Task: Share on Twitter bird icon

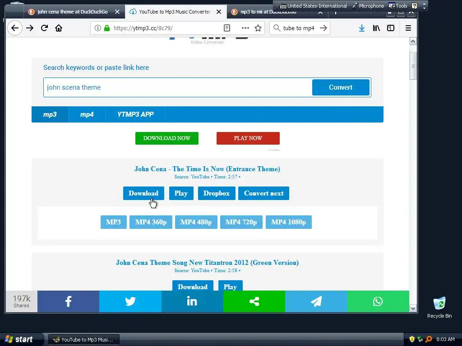Action: pyautogui.click(x=130, y=301)
